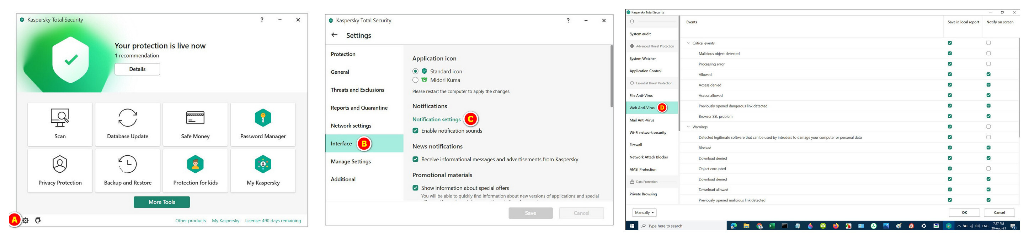The width and height of the screenshot is (1029, 239).
Task: Open the Database Update tile
Action: click(x=127, y=124)
